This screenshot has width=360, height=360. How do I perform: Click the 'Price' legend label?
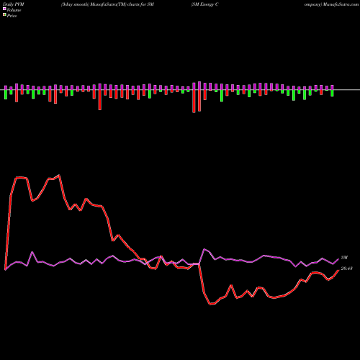click(x=12, y=16)
